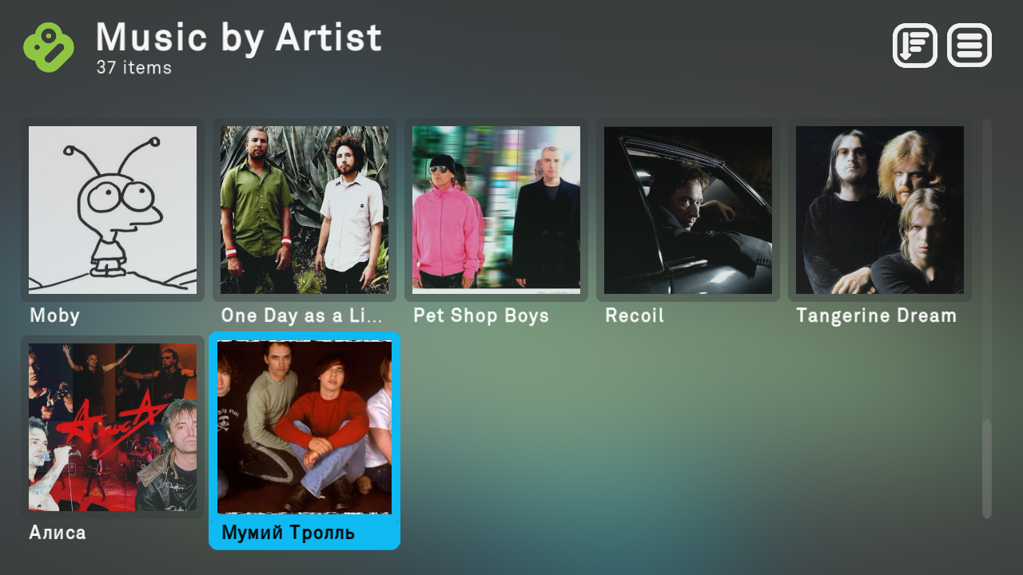Open the Recoil artist cover
1023x575 pixels.
click(688, 210)
